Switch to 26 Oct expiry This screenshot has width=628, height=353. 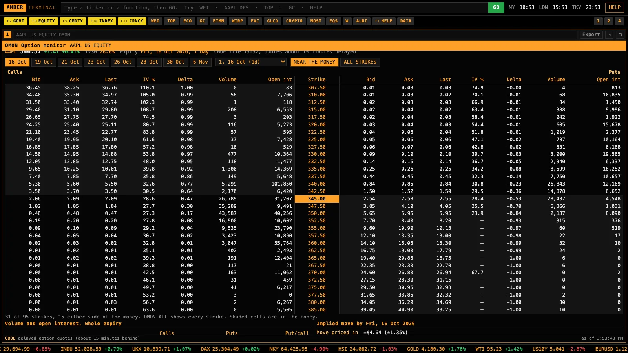tap(123, 62)
